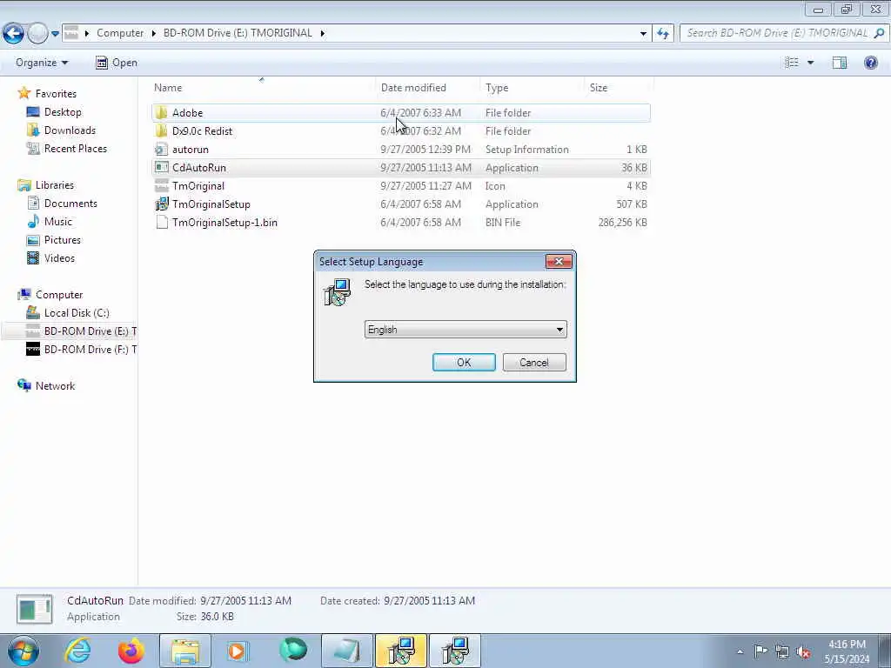Select TmOriginalSetup-1.bin file
Screen dimensions: 891x668
point(401,222)
